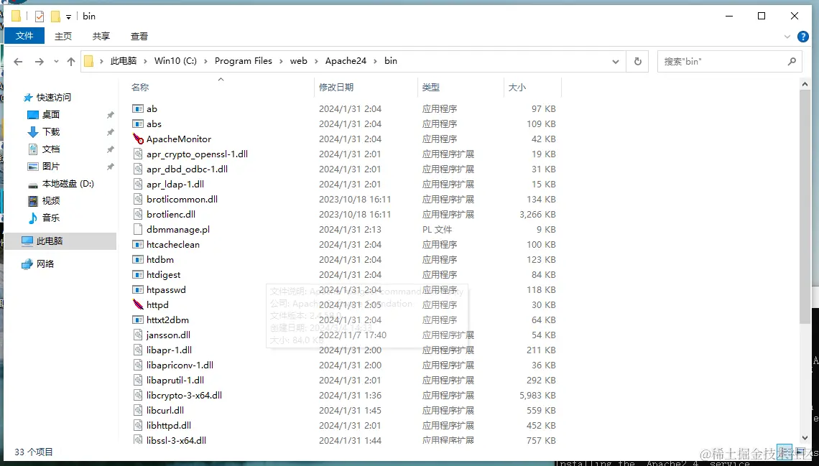Viewport: 819px width, 466px height.
Task: Select the apr_ldap-1.dll file name
Action: [175, 185]
